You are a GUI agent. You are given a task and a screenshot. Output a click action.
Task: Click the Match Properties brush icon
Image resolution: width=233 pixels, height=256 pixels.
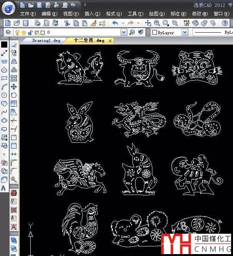93,23
